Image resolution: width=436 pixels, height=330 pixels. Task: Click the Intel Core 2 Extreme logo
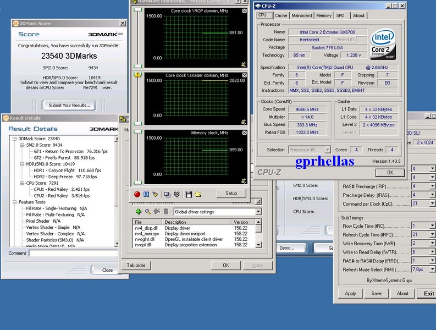383,45
